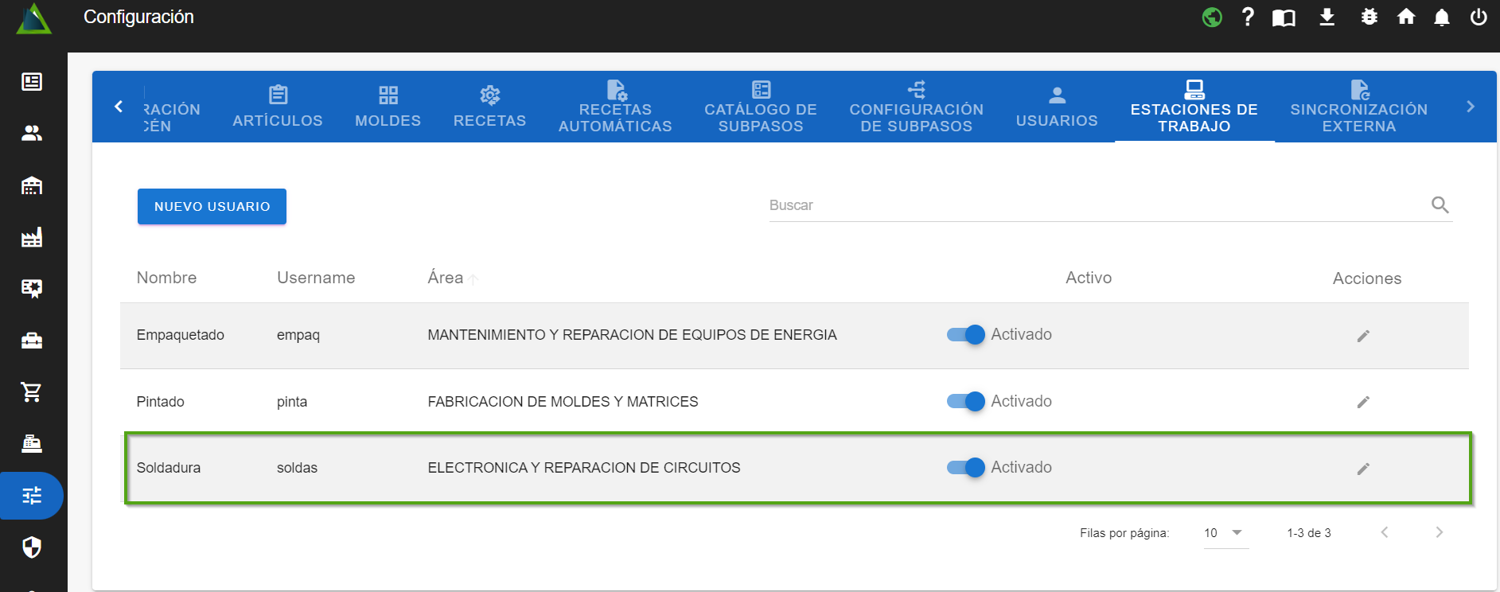
Task: Toggle off Pintado activation switch
Action: [966, 401]
